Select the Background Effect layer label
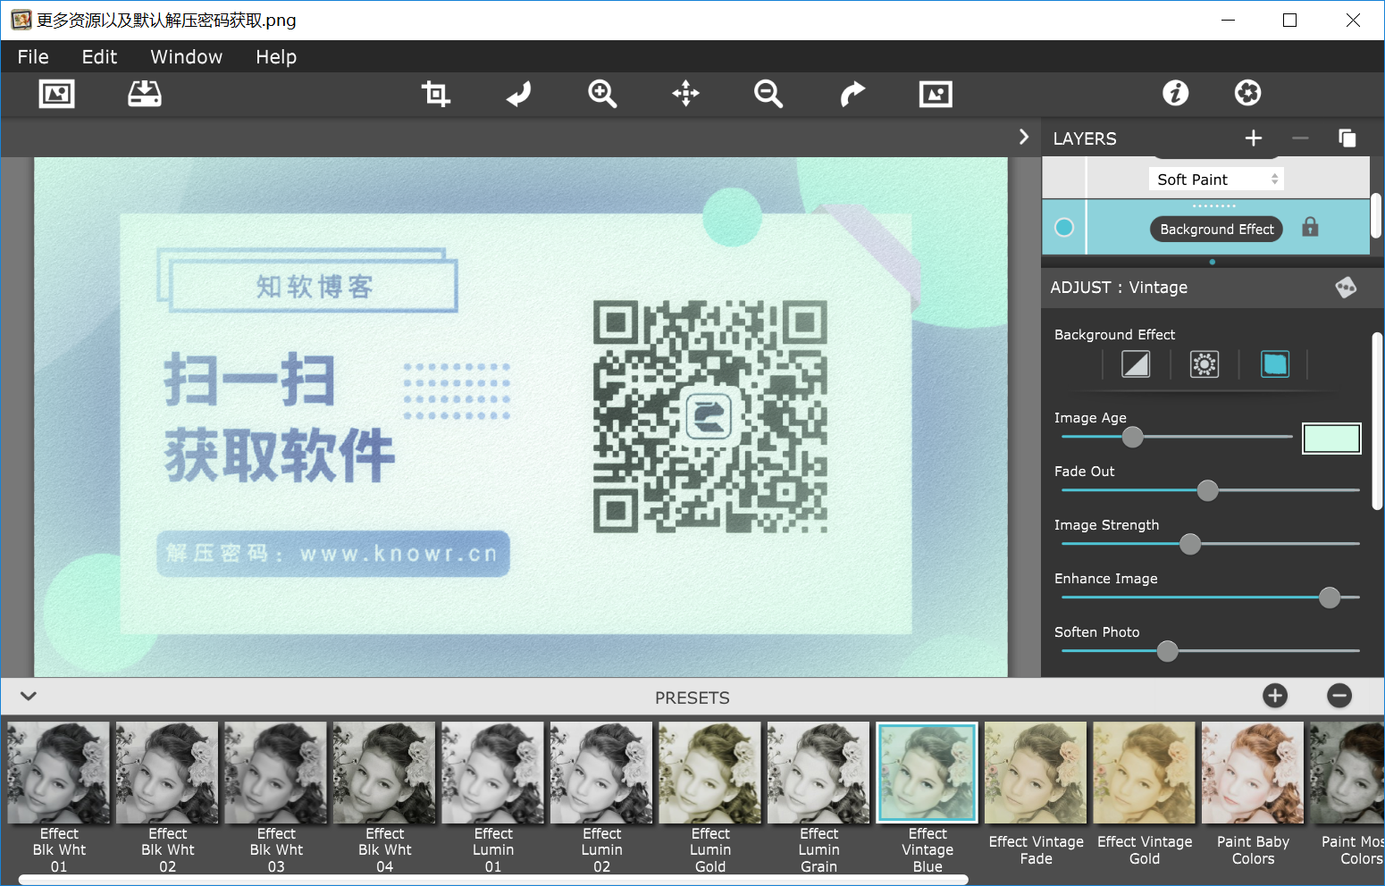Screen dimensions: 1385x886 click(x=1216, y=230)
